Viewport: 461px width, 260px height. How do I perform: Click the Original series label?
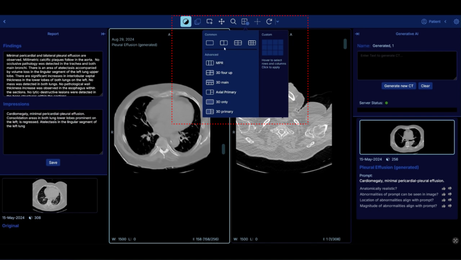click(11, 225)
